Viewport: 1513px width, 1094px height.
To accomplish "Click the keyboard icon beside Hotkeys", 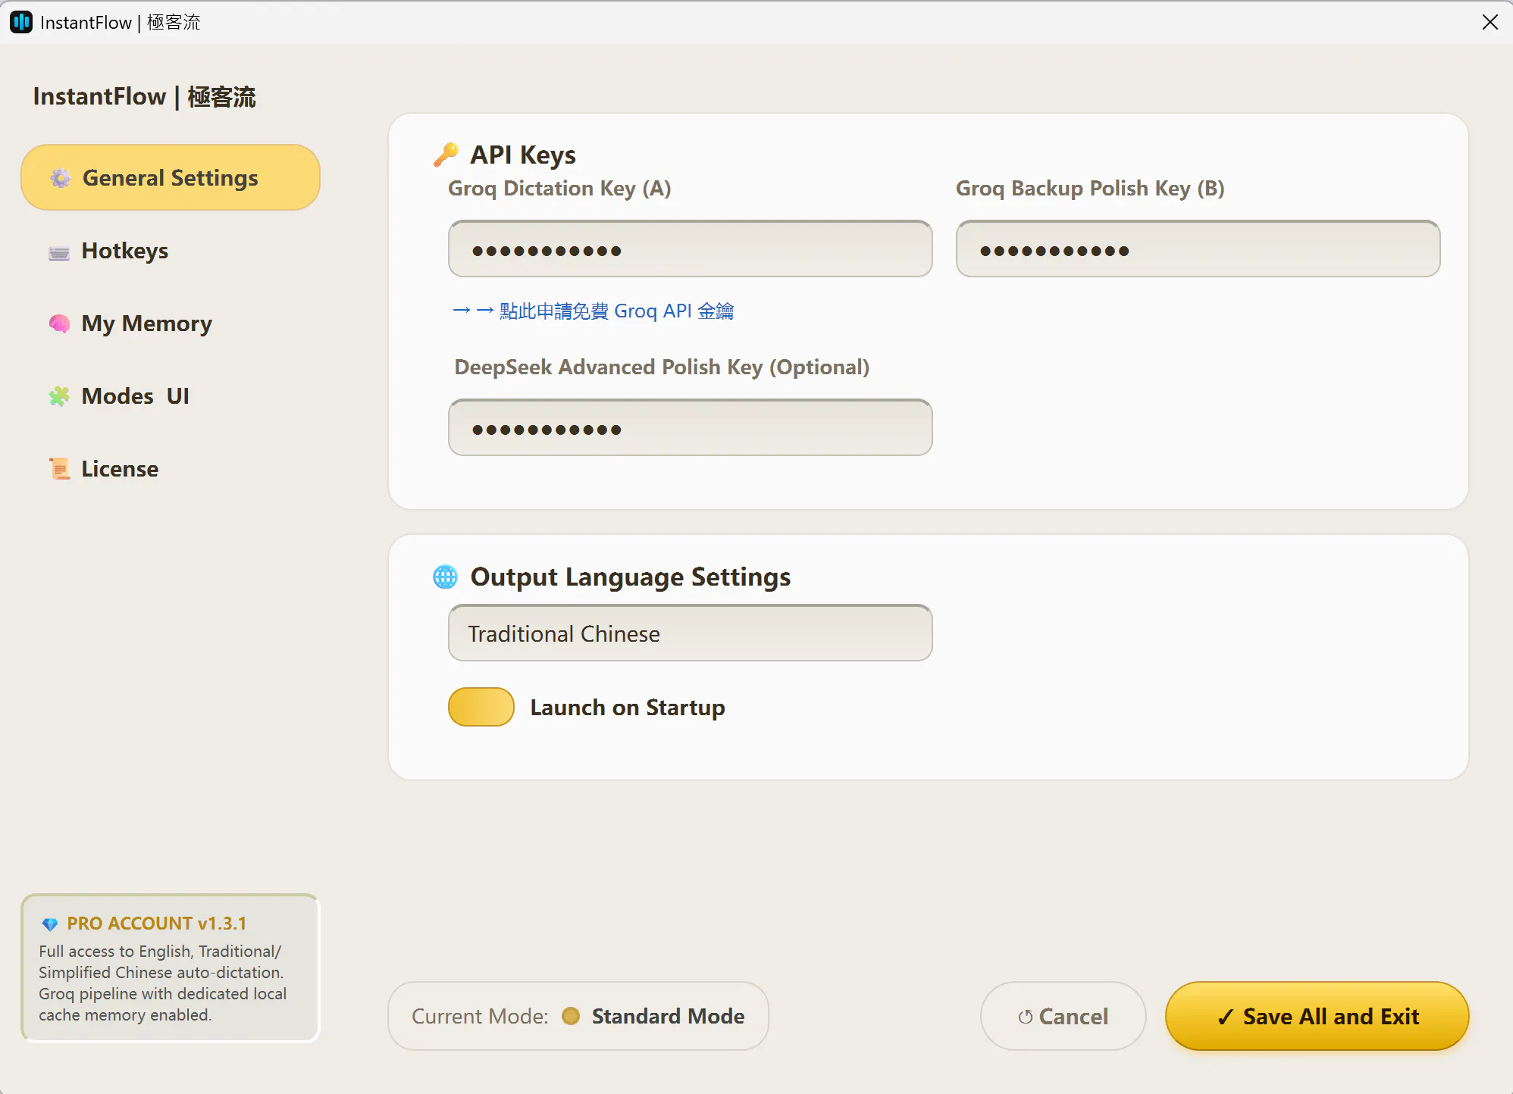I will [x=59, y=252].
